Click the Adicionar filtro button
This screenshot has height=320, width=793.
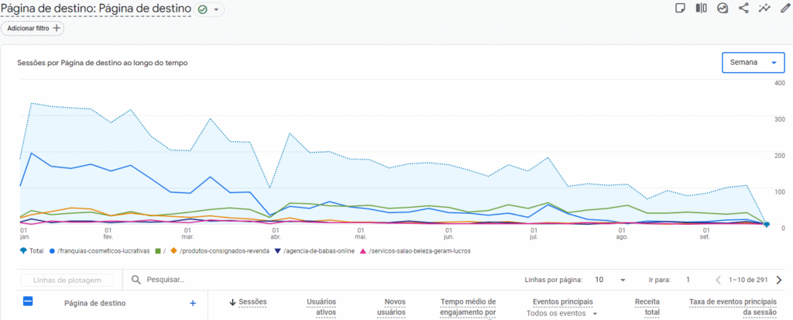(x=33, y=28)
